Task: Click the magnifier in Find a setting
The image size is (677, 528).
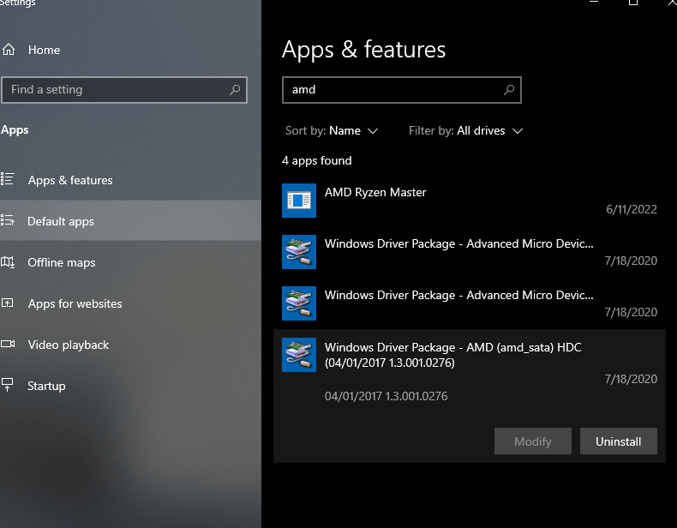Action: tap(235, 90)
